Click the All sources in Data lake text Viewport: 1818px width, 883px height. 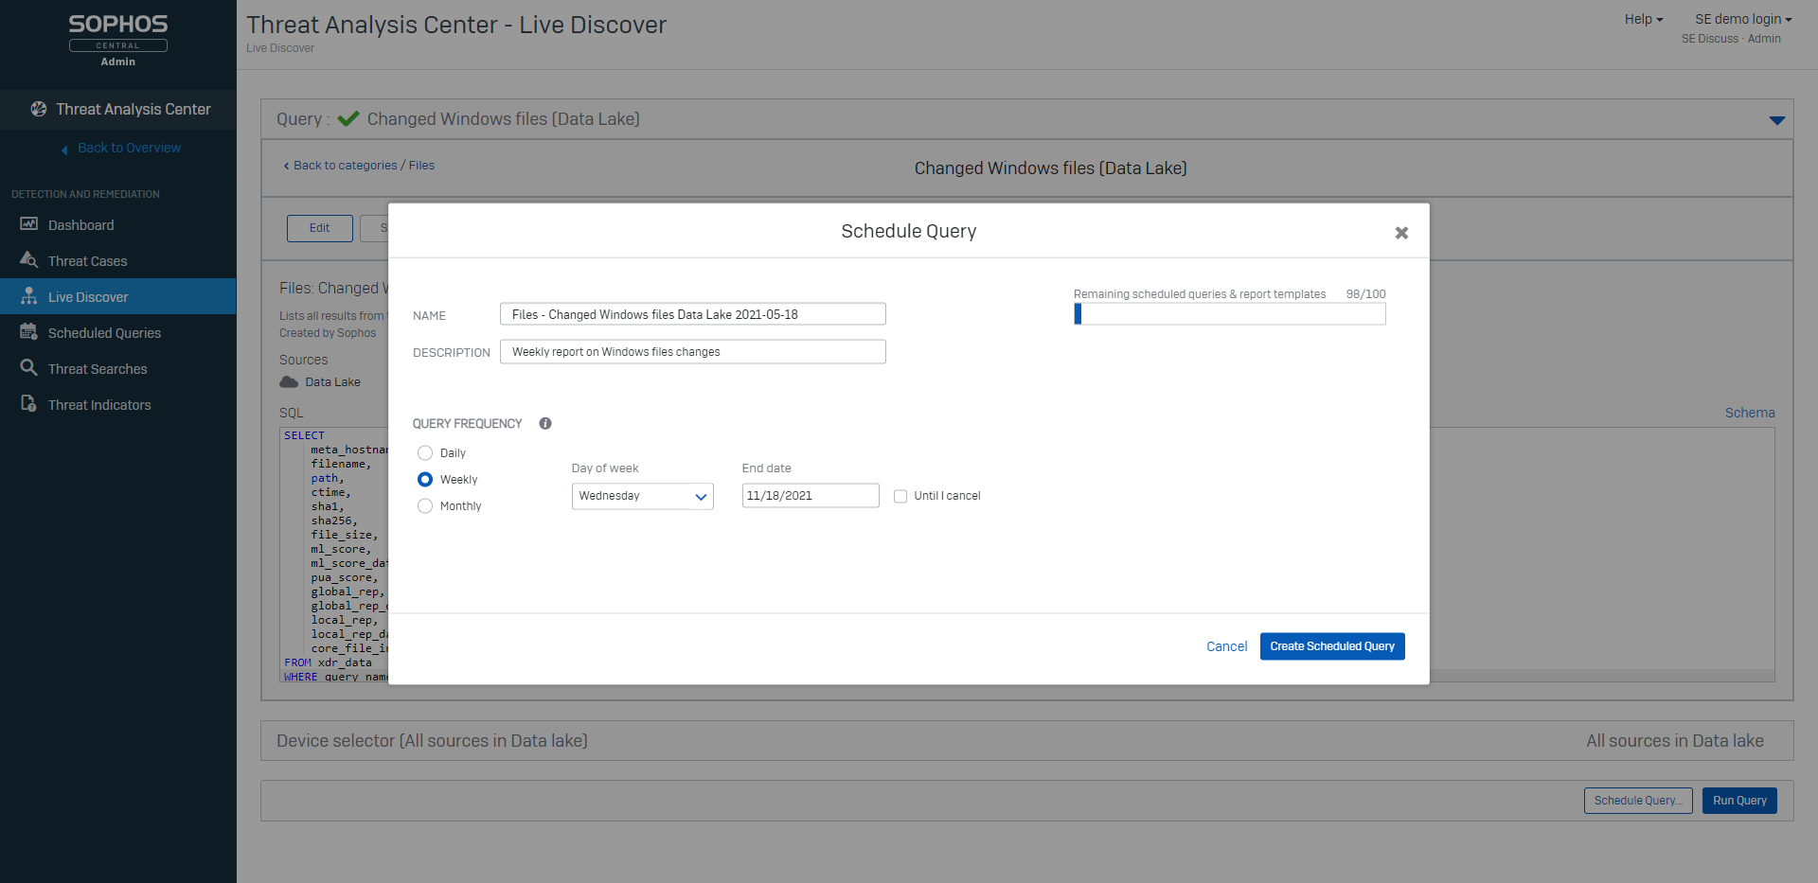click(x=1675, y=741)
